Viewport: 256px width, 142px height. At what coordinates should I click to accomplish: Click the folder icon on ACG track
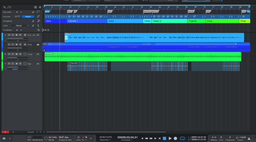click(x=38, y=45)
